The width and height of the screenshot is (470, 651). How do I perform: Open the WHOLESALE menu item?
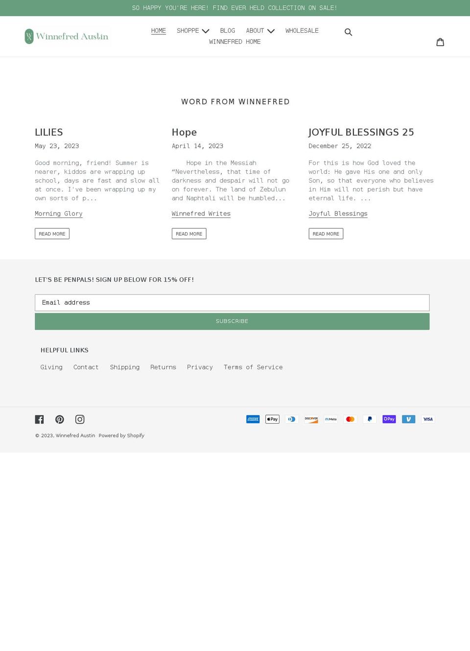(x=302, y=31)
